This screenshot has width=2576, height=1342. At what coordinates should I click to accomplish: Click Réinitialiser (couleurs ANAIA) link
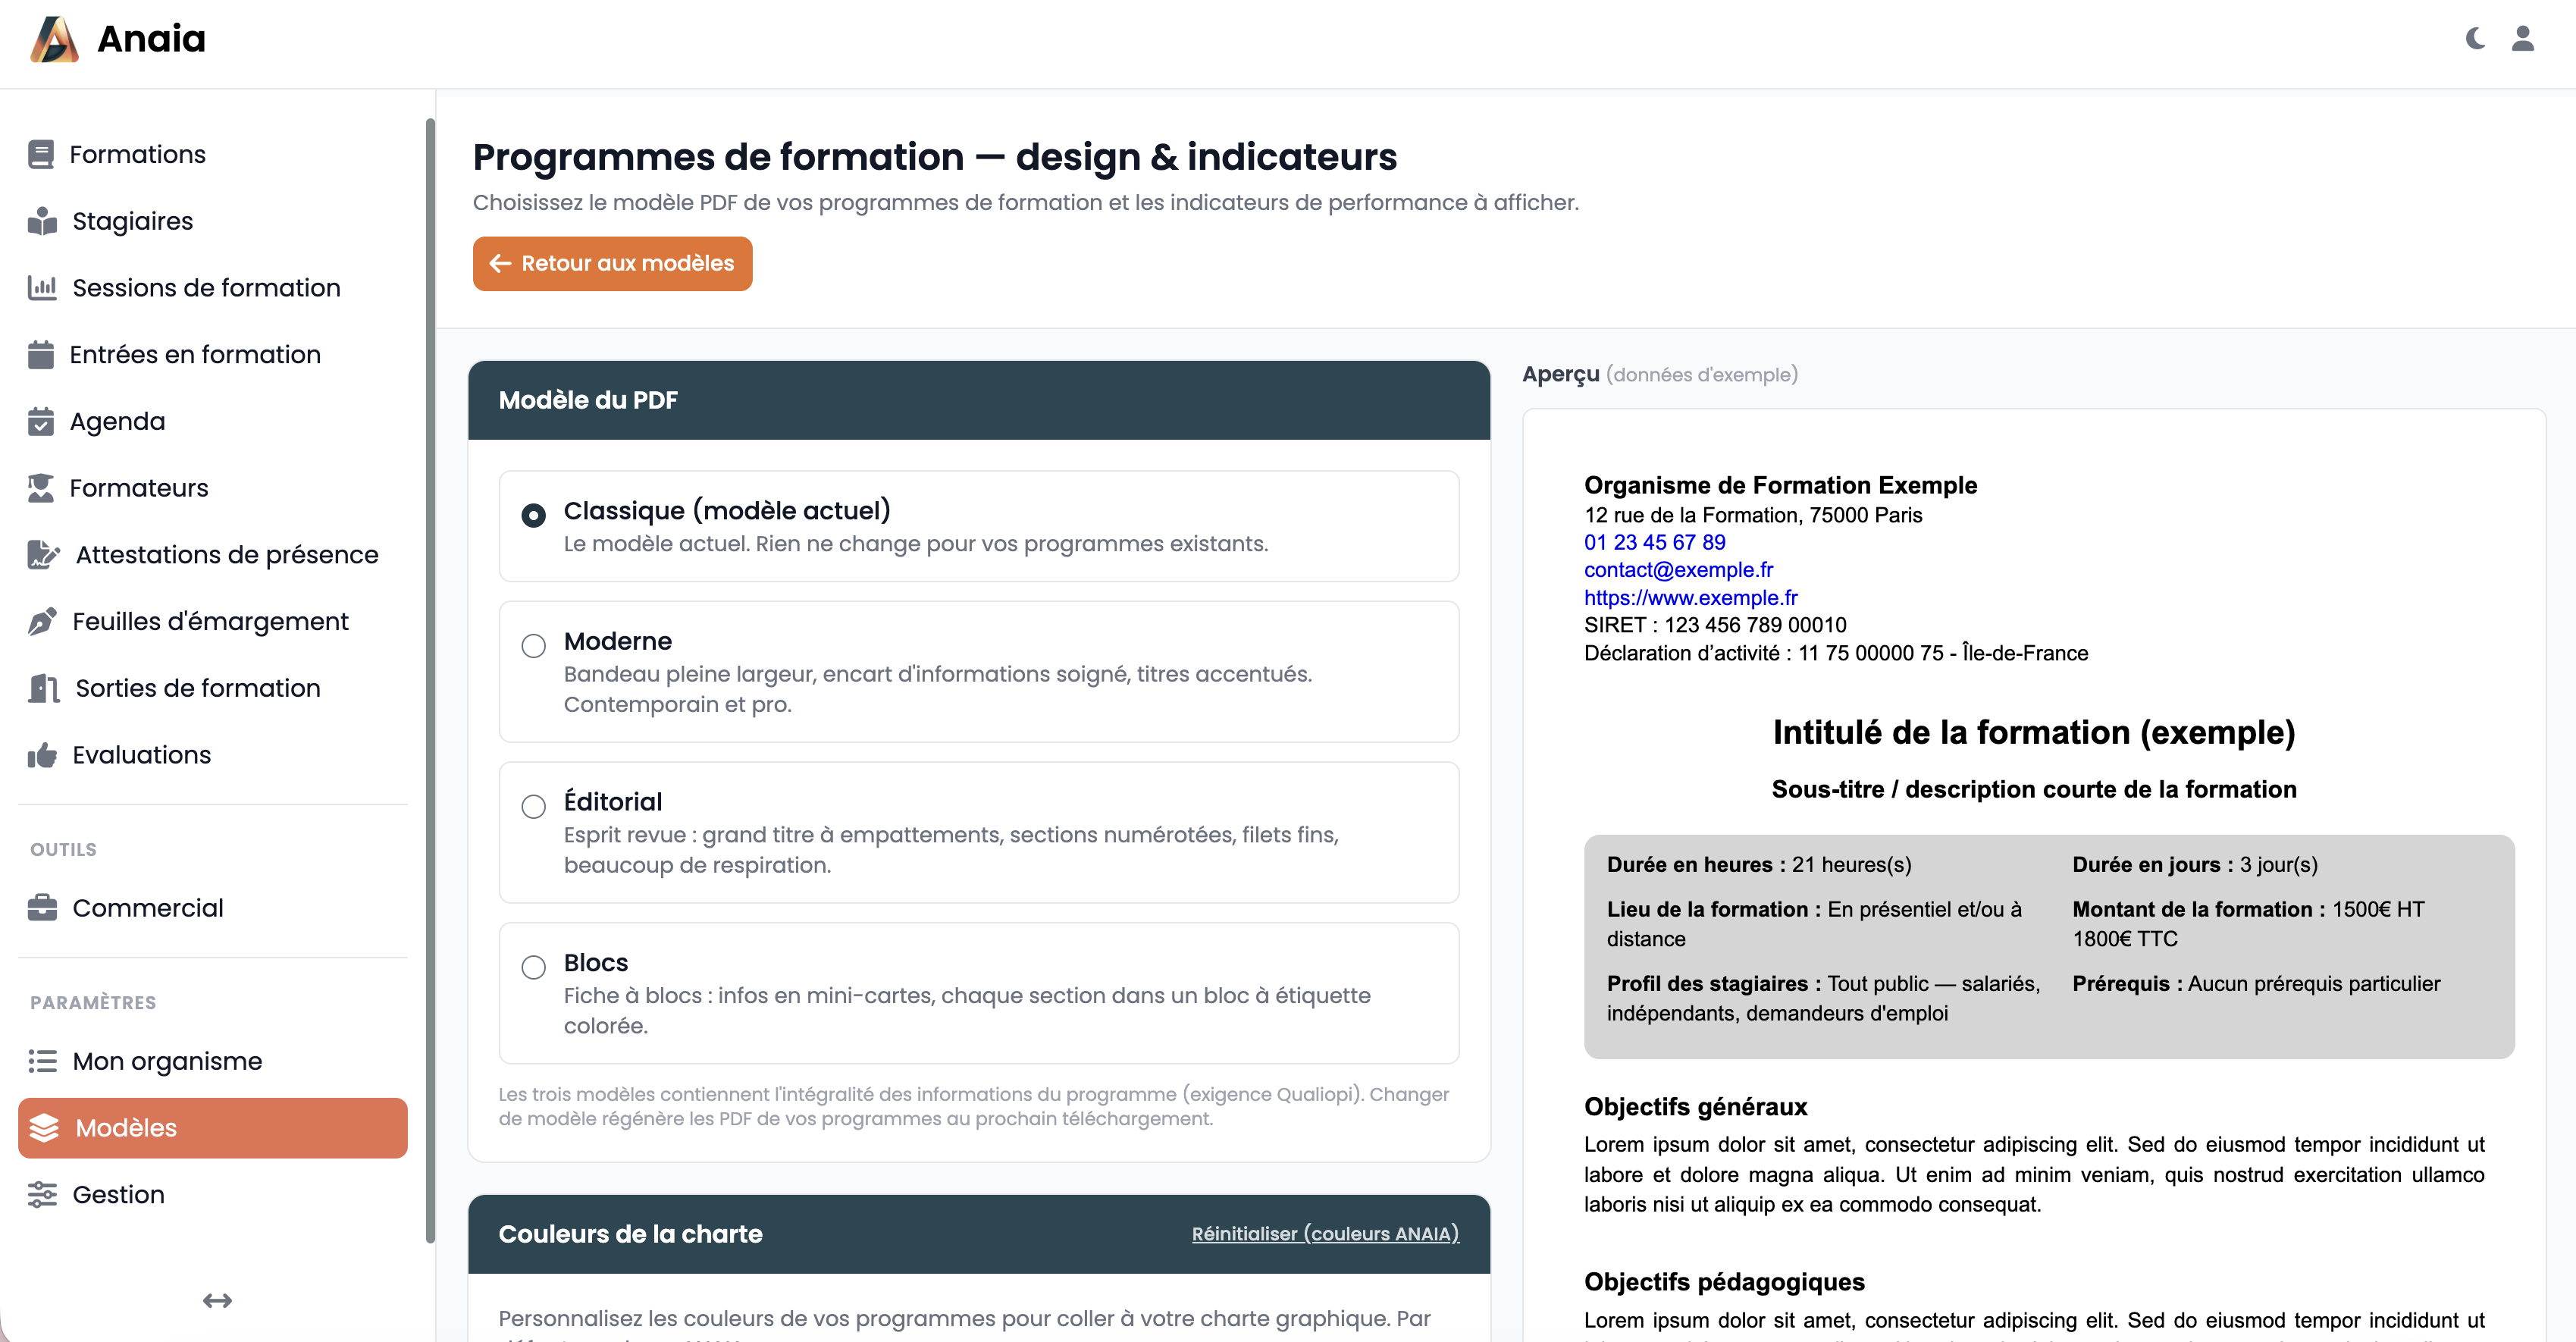coord(1325,1233)
